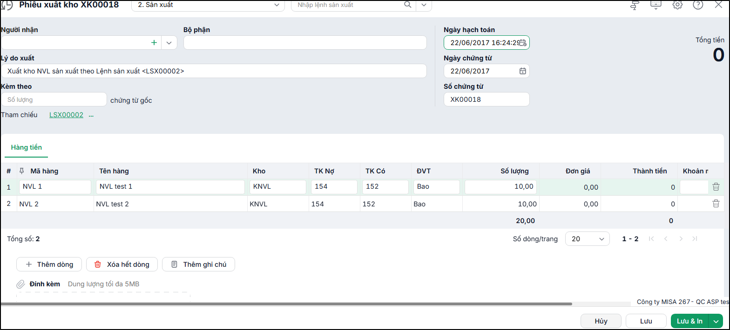Screen dimensions: 730x330
Task: Open the keyboard shortcuts icon
Action: pyautogui.click(x=656, y=5)
